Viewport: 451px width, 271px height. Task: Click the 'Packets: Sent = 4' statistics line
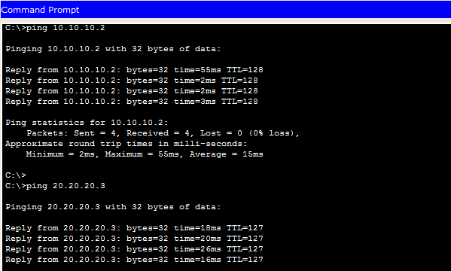pyautogui.click(x=163, y=133)
